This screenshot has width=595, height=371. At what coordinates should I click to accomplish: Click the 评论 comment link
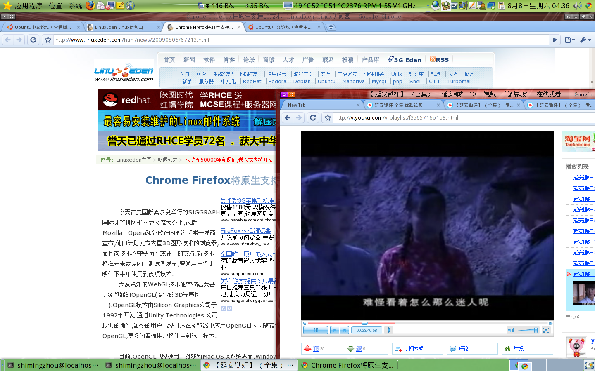click(x=464, y=349)
